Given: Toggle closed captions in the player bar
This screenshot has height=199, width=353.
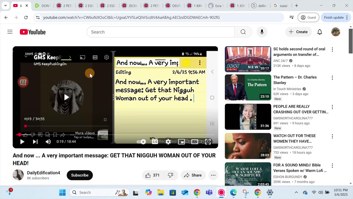Looking at the screenshot, I should pyautogui.click(x=155, y=142).
